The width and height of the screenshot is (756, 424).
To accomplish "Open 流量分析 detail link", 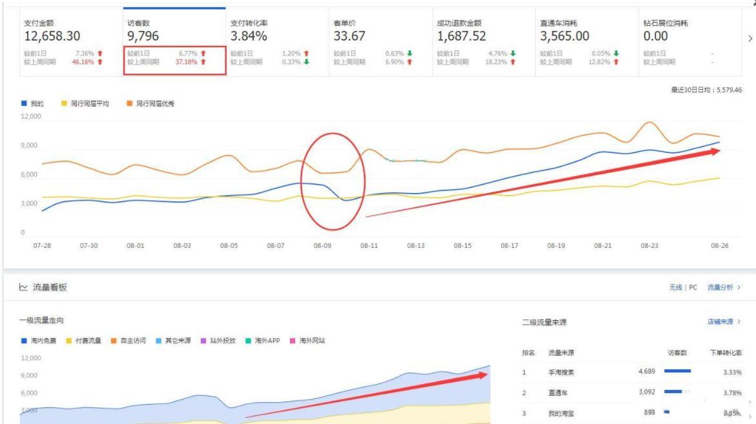I will click(723, 287).
